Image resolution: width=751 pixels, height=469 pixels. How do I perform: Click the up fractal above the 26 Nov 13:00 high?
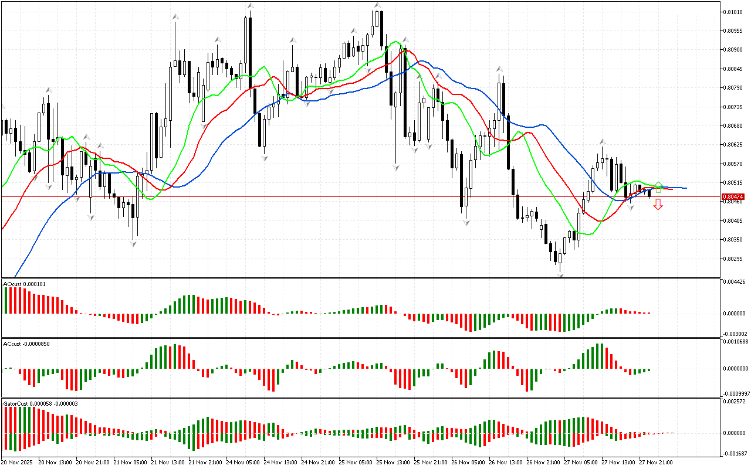(x=499, y=69)
